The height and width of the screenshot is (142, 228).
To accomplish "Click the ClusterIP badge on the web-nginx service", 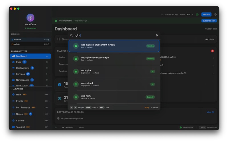I will 150,97.
